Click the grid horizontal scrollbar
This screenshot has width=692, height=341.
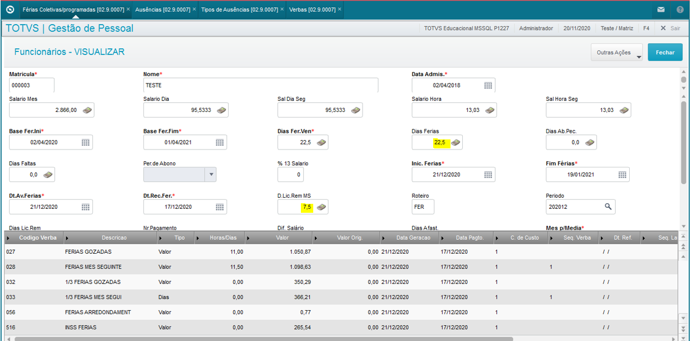click(263, 338)
